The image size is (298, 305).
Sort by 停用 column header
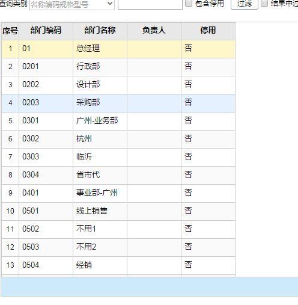click(x=208, y=31)
